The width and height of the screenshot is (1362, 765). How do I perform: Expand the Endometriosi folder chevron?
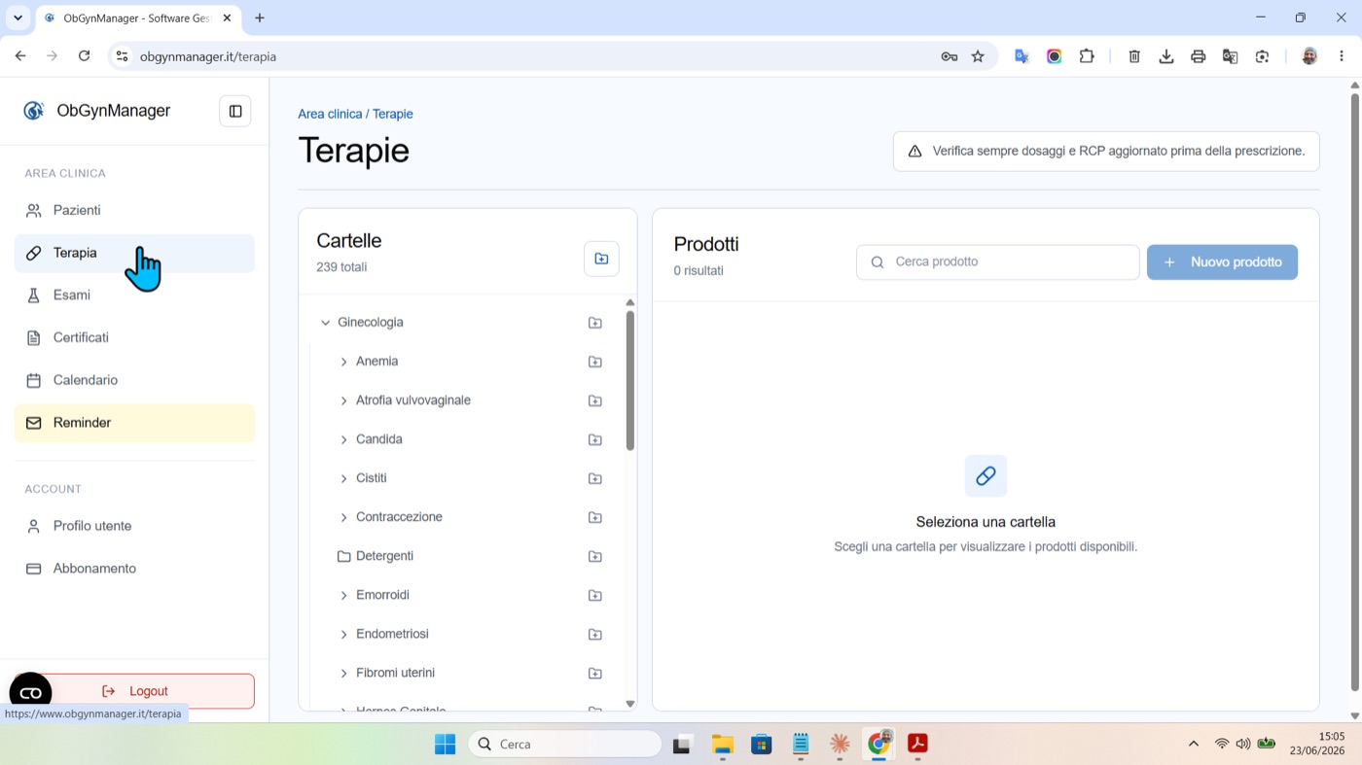point(343,634)
